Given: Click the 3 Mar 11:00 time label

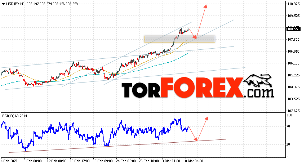Looking at the screenshot, I should pos(171,161).
